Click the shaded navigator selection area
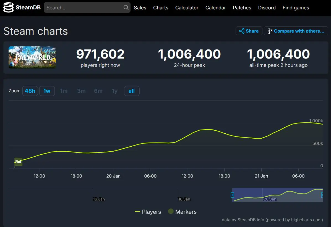Viewport: 331px width, 227px height. tap(277, 195)
